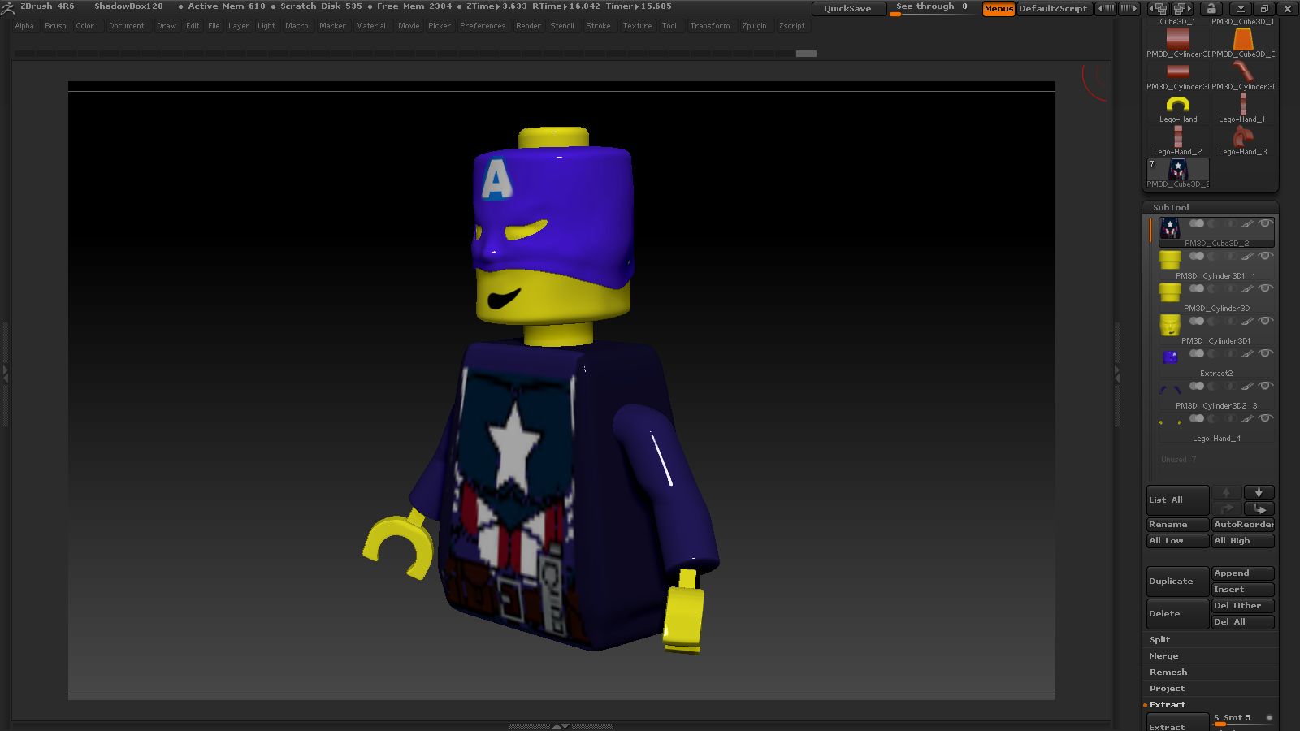
Task: Open the Render menu
Action: (x=528, y=25)
